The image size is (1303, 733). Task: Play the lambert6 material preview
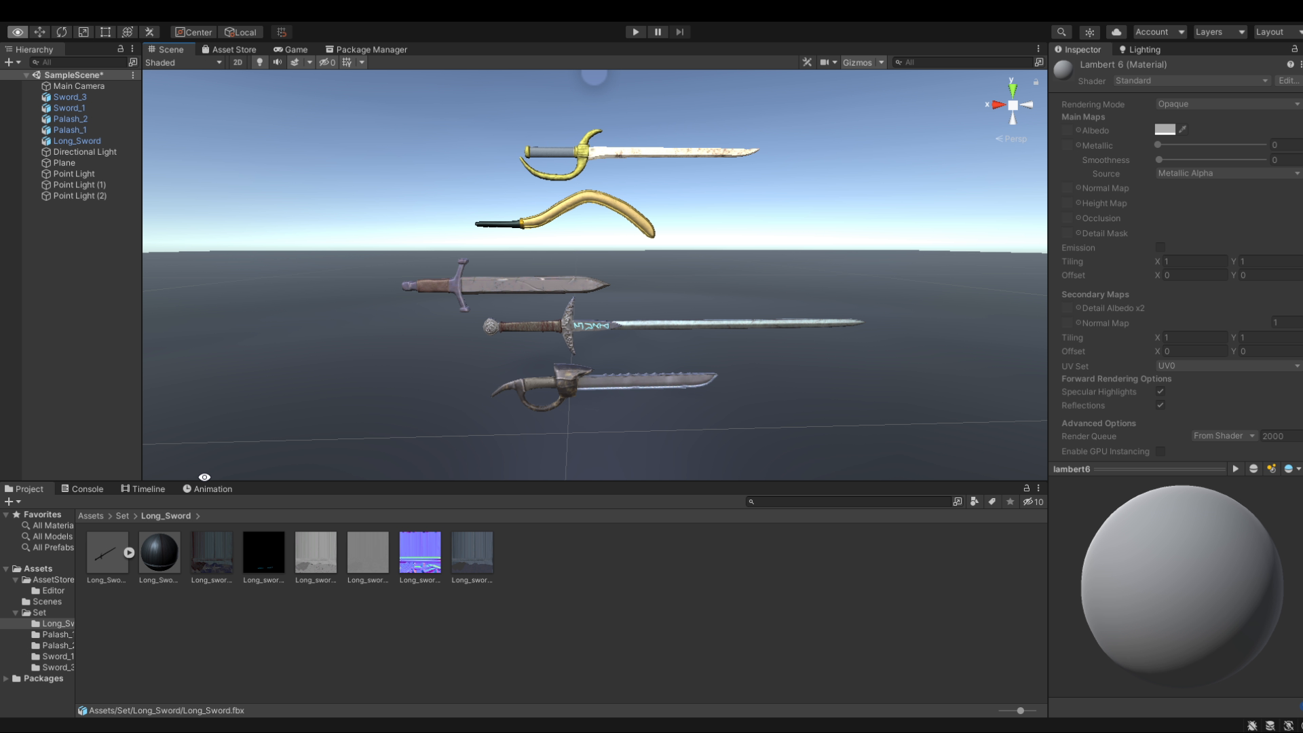tap(1235, 469)
